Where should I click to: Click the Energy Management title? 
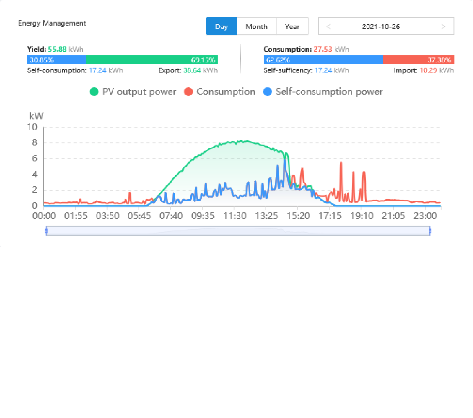click(52, 23)
